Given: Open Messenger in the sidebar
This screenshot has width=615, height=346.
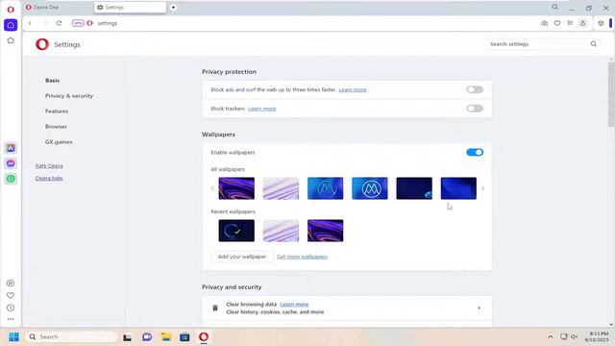Looking at the screenshot, I should pos(11,163).
